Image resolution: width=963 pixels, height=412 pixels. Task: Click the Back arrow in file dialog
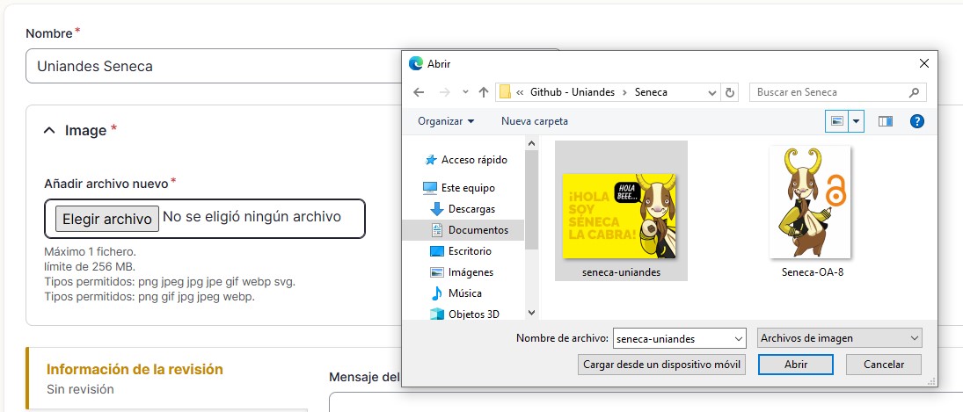pos(419,92)
